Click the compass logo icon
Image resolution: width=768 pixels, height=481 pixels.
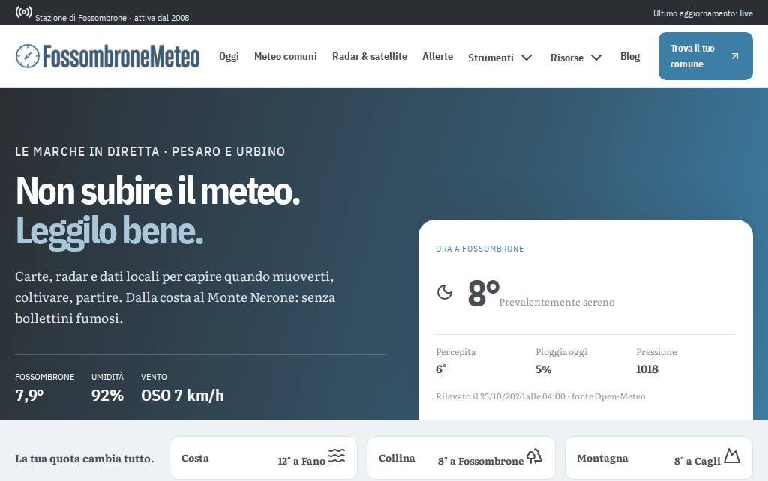[27, 55]
